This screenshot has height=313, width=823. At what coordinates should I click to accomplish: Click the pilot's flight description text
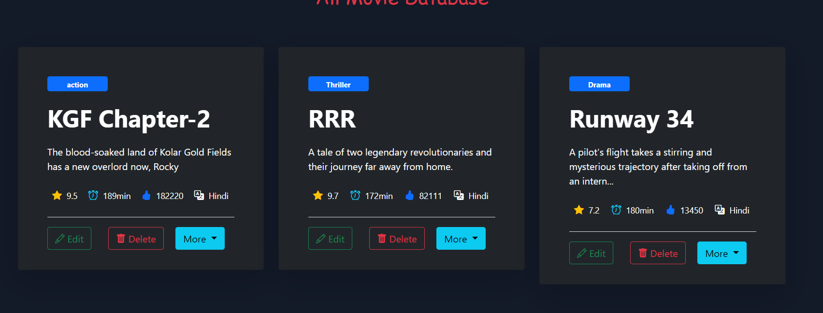point(658,167)
